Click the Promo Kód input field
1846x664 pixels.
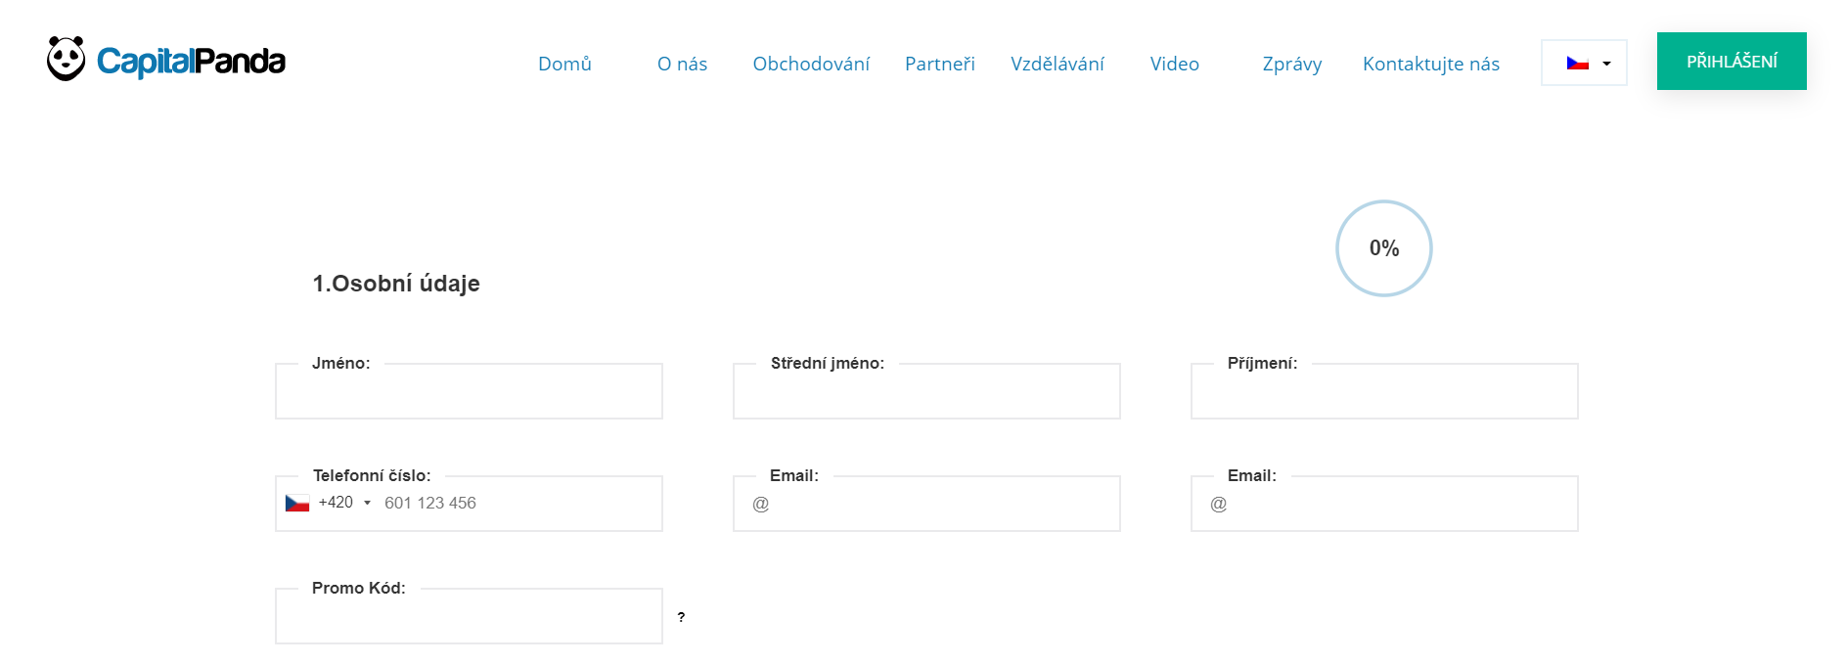tap(469, 619)
